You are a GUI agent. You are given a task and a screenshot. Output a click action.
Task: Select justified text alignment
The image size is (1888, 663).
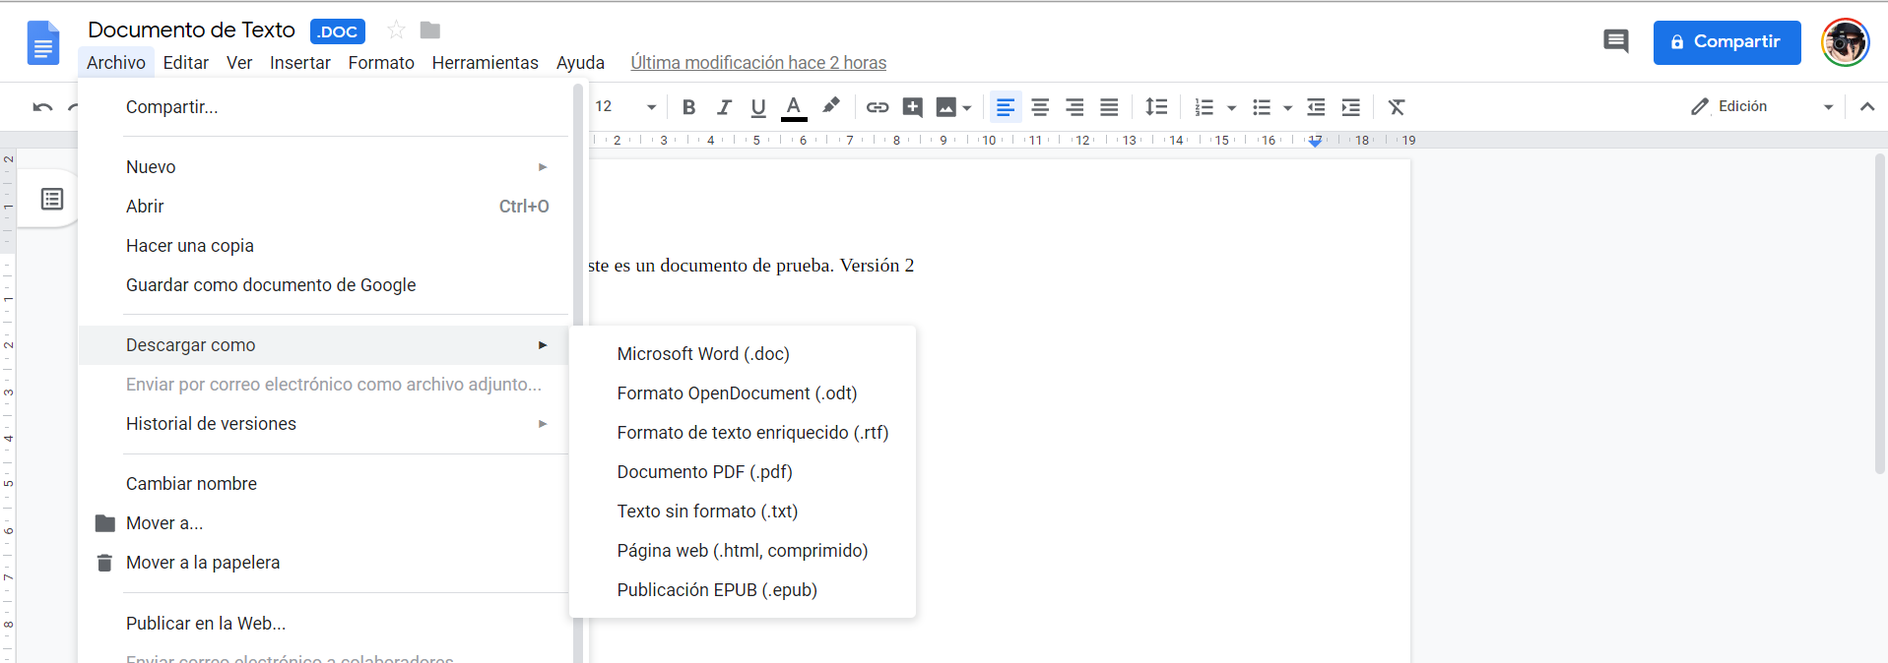[1109, 107]
